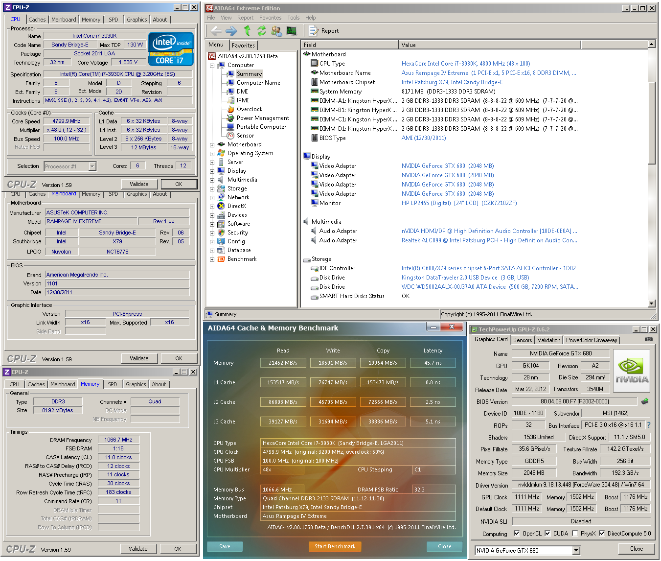The height and width of the screenshot is (561, 661).
Task: Toggle the CUDA checkbox in GPU-Z
Action: click(547, 533)
